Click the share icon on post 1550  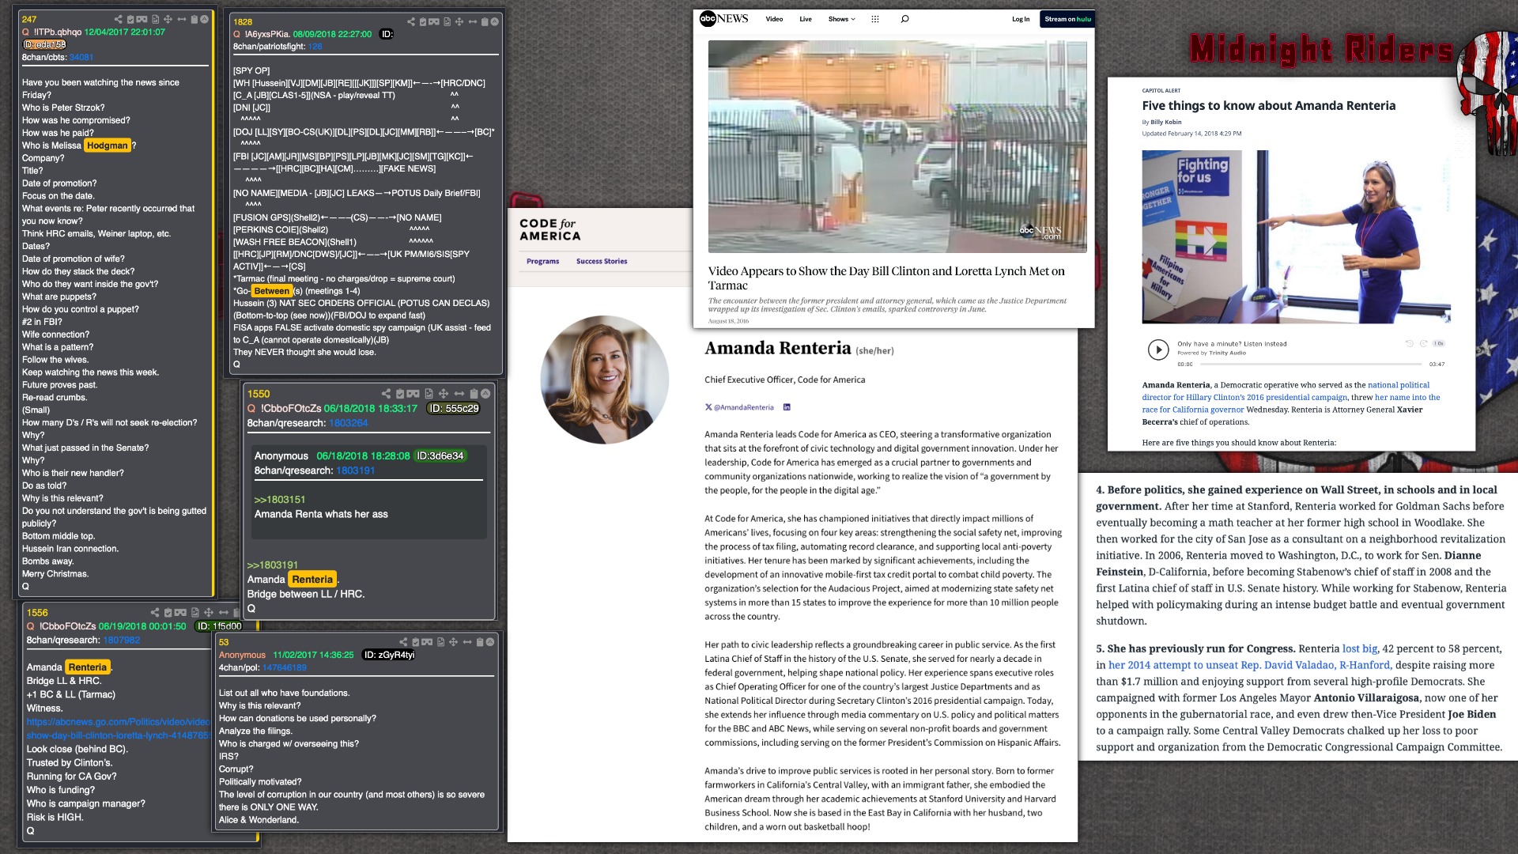386,394
